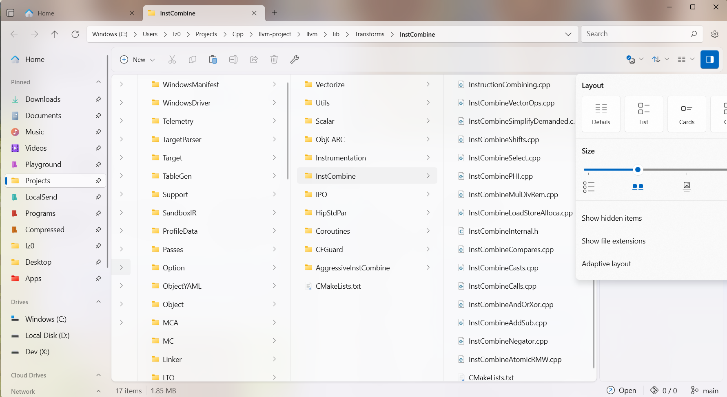727x397 pixels.
Task: Navigate back to the previous folder
Action: [14, 34]
